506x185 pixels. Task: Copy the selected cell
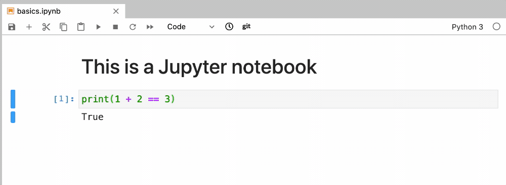64,27
